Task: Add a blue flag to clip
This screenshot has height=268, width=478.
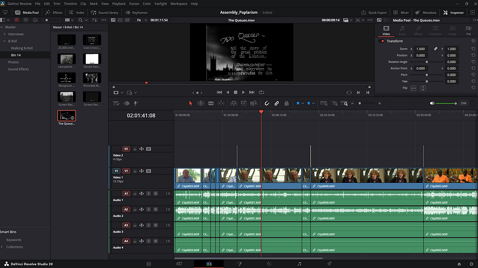Action: pyautogui.click(x=298, y=103)
